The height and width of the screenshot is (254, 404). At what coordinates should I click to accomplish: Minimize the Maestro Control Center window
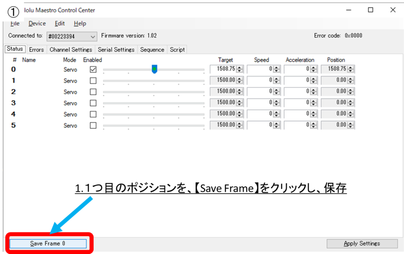coord(349,10)
